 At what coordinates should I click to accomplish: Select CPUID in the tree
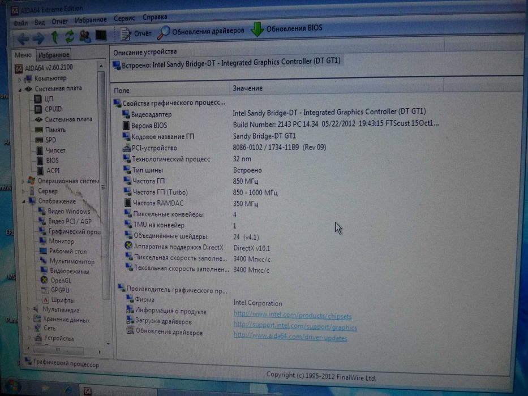48,109
